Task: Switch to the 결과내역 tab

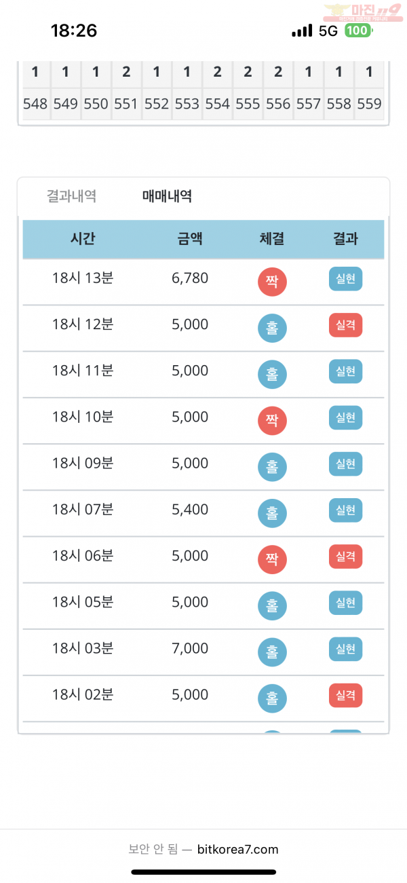Action: [x=71, y=196]
